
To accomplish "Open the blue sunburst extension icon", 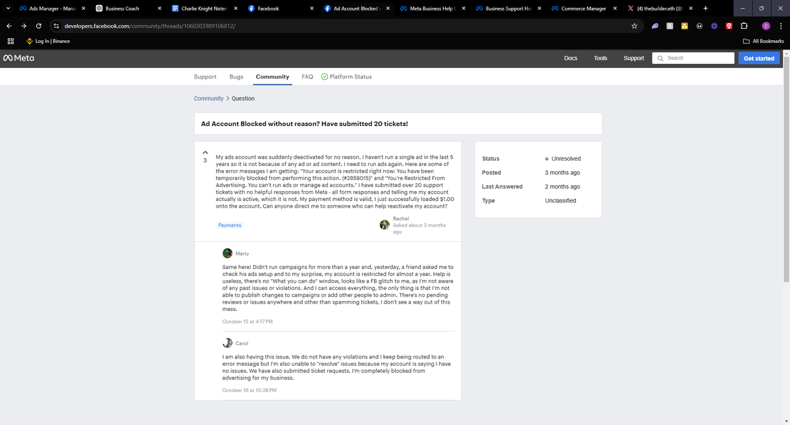I will (x=714, y=26).
